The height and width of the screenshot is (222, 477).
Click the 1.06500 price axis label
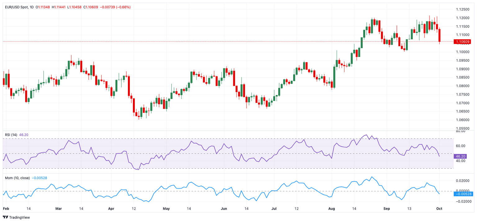pyautogui.click(x=462, y=111)
